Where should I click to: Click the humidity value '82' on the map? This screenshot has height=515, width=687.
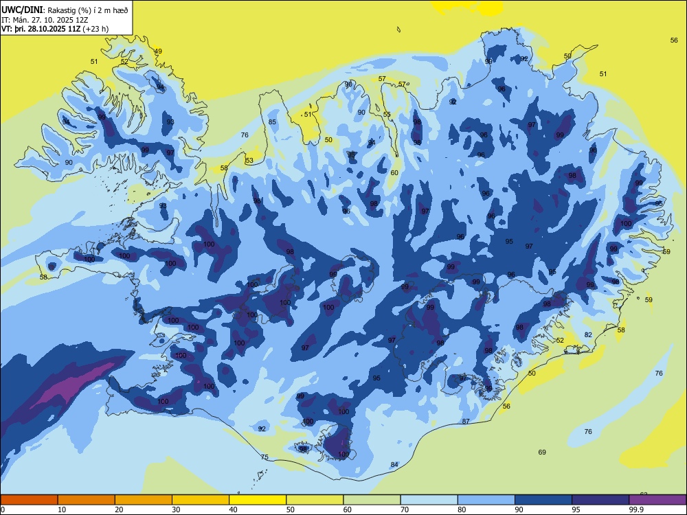click(x=588, y=334)
